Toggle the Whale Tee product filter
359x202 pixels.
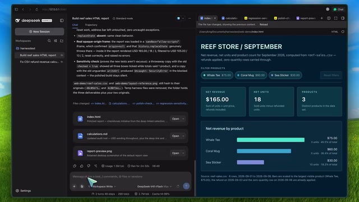(217, 75)
